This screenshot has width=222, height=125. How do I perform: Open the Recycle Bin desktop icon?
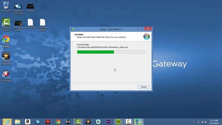pyautogui.click(x=6, y=7)
